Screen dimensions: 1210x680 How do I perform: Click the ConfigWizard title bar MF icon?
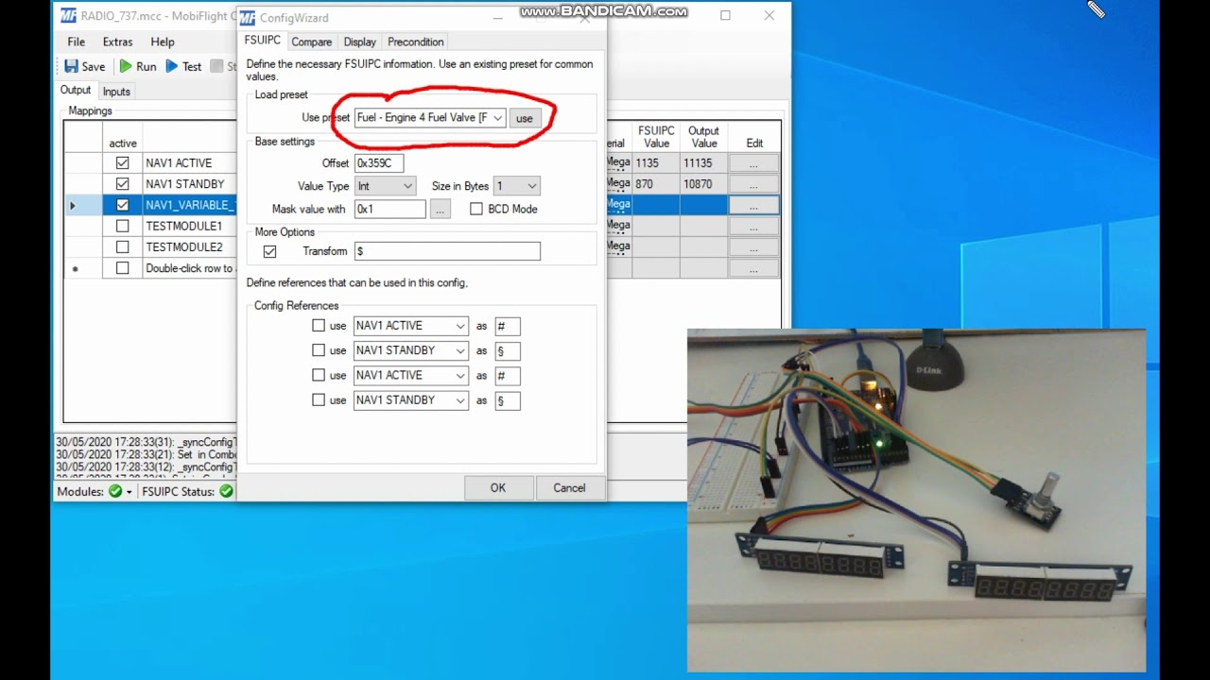pos(248,18)
